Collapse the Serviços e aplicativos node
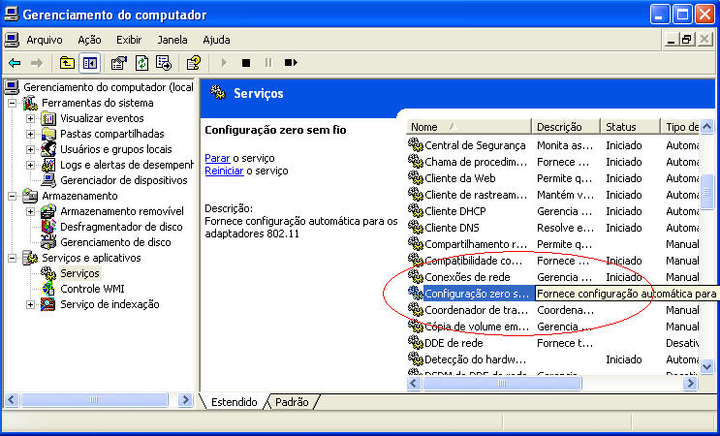Viewport: 720px width, 436px height. [x=12, y=258]
